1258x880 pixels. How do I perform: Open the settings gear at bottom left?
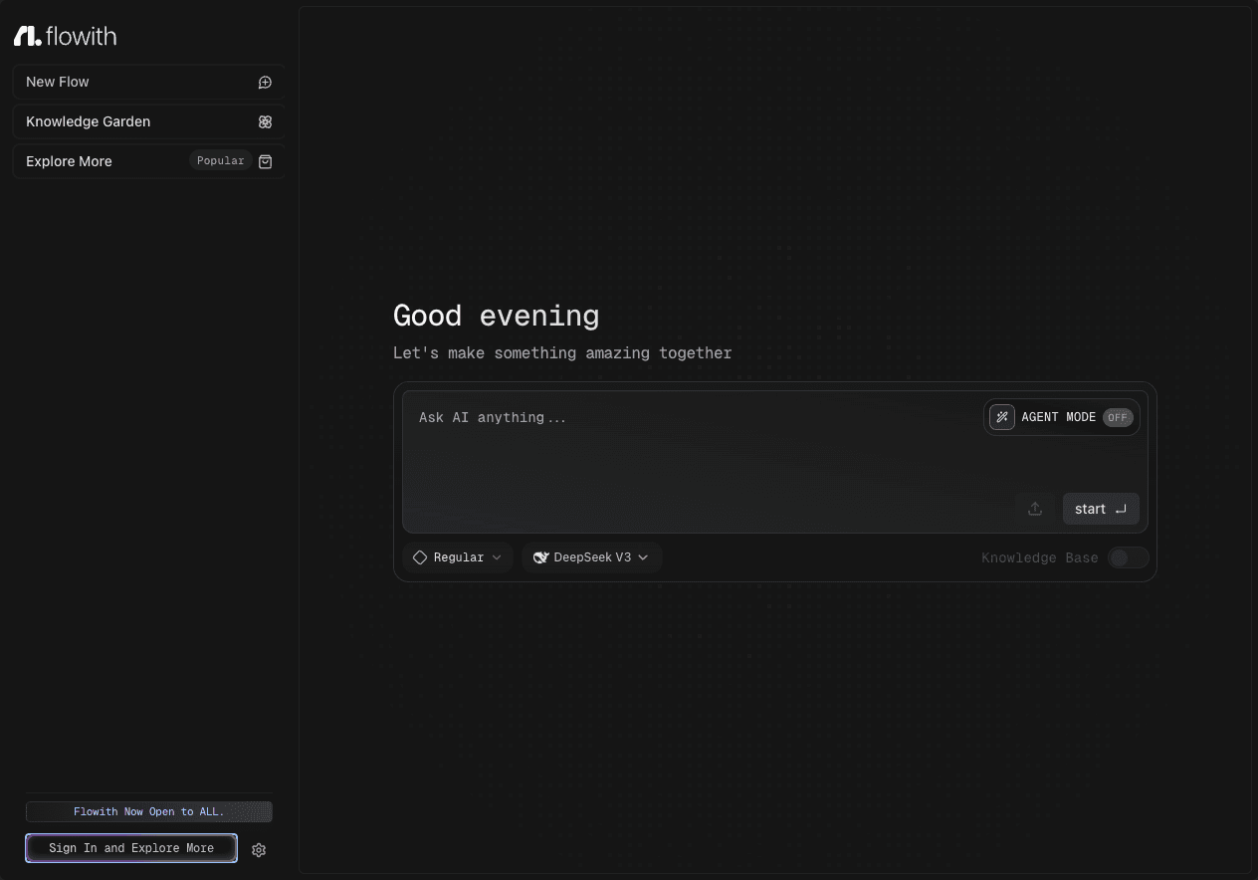[259, 850]
